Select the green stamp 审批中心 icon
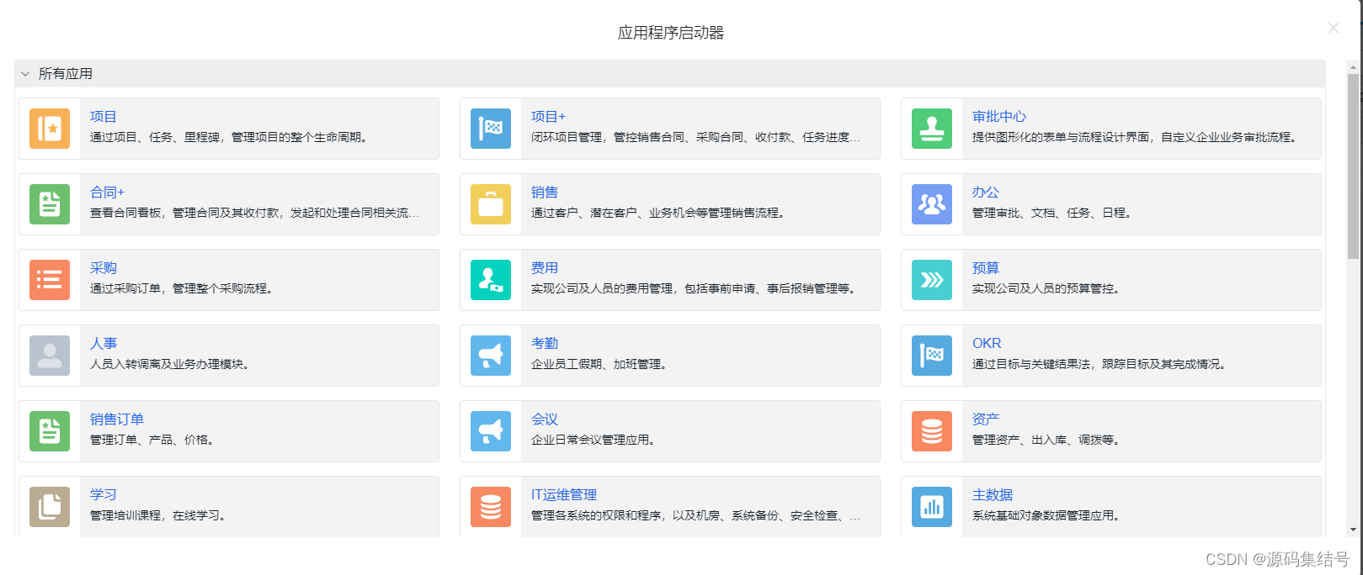 [x=932, y=129]
